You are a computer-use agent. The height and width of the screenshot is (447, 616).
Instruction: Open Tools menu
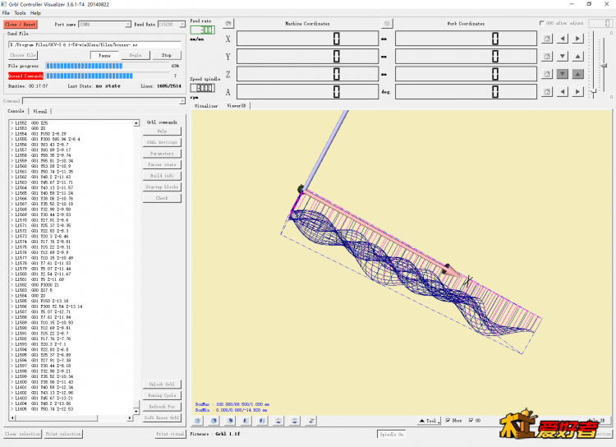click(x=20, y=13)
